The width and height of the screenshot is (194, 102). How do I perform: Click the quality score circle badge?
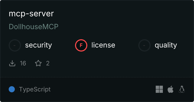(144, 45)
